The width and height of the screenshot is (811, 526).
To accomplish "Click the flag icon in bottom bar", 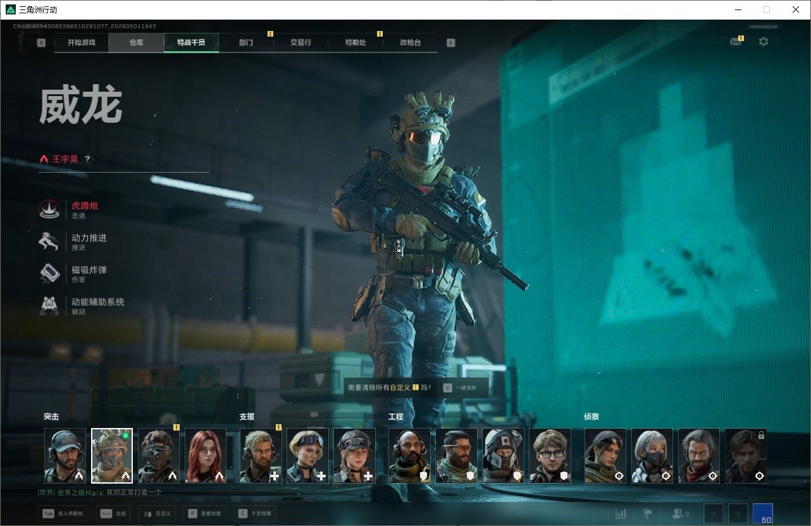I will (647, 514).
